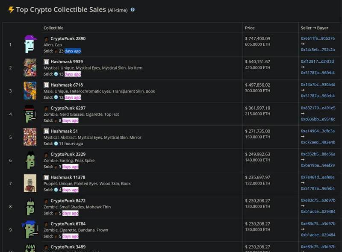Click the marketplace icon in Hashmask 6718's Sold line
This screenshot has width=342, height=252.
56,97
